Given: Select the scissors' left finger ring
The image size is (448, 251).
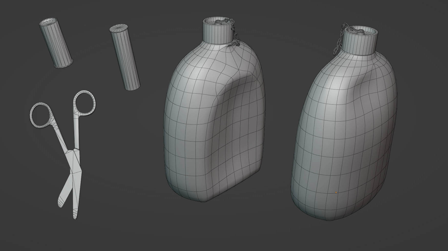Looking at the screenshot, I should [39, 115].
